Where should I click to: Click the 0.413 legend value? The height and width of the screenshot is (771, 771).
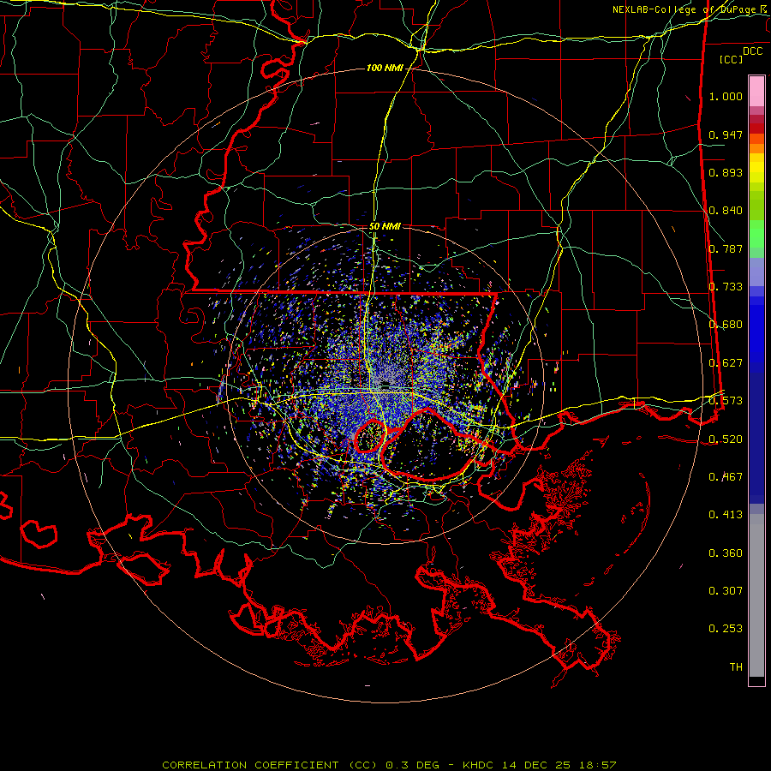pyautogui.click(x=726, y=515)
